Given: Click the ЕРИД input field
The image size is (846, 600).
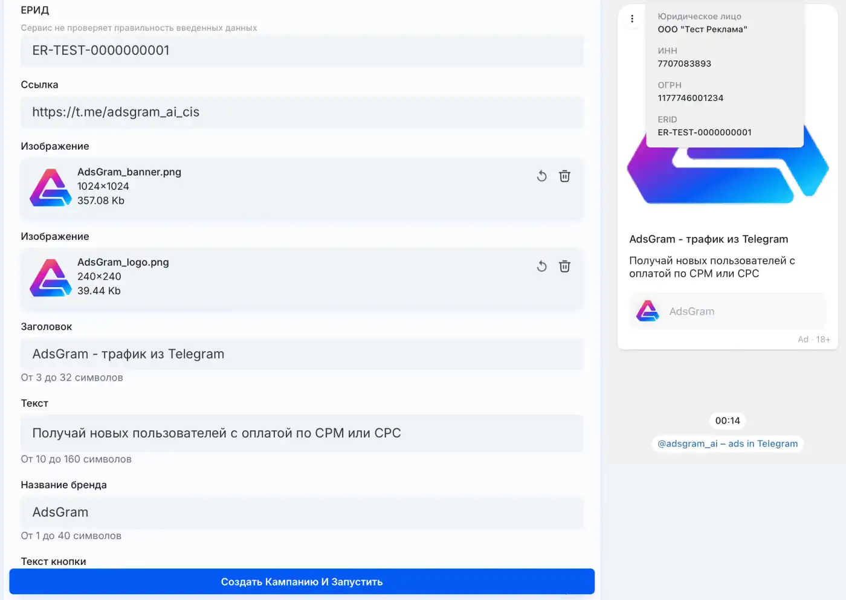Looking at the screenshot, I should [x=302, y=51].
